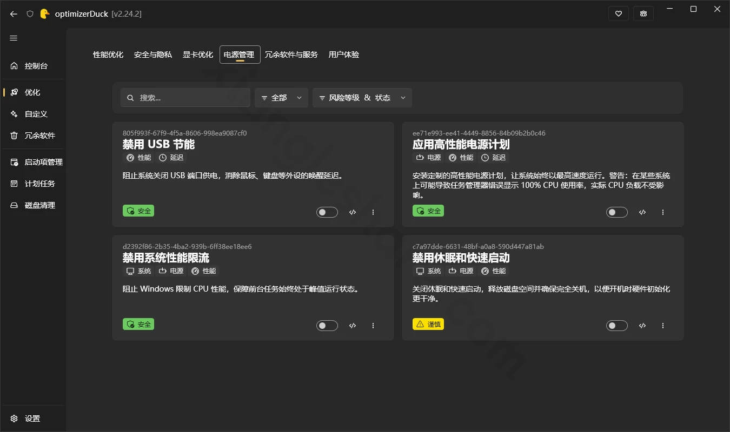
Task: Open 磁盘清理 in the sidebar
Action: (34, 205)
